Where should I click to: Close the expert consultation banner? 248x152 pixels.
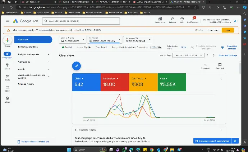235,141
